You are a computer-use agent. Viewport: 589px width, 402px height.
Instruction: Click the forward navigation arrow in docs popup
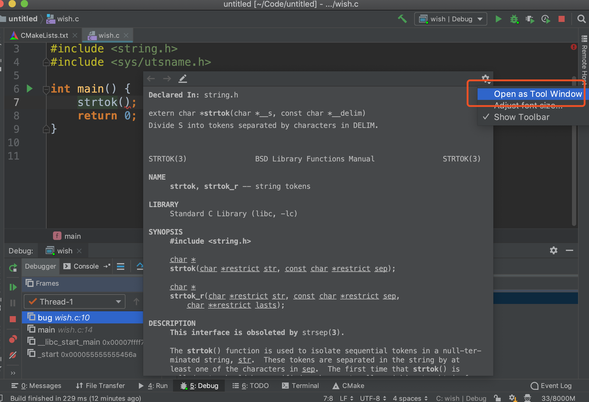click(x=167, y=79)
